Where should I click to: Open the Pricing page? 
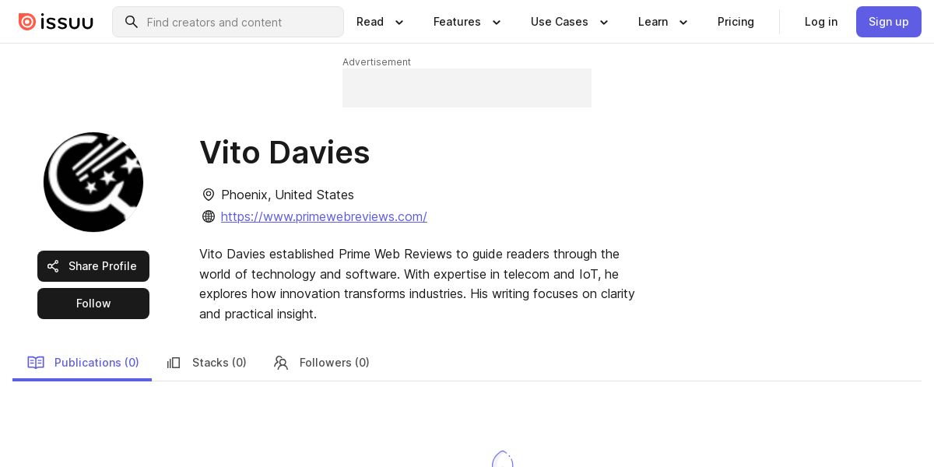point(736,22)
